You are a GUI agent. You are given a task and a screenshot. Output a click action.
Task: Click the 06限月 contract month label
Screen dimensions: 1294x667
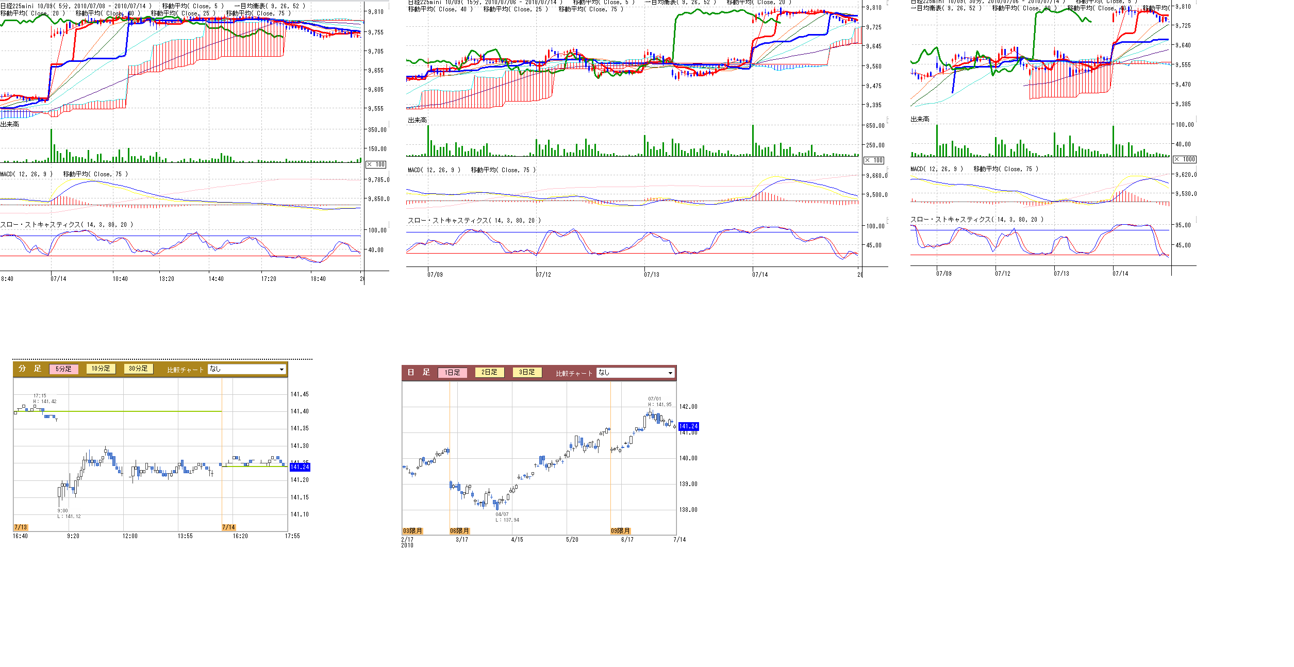(x=459, y=531)
